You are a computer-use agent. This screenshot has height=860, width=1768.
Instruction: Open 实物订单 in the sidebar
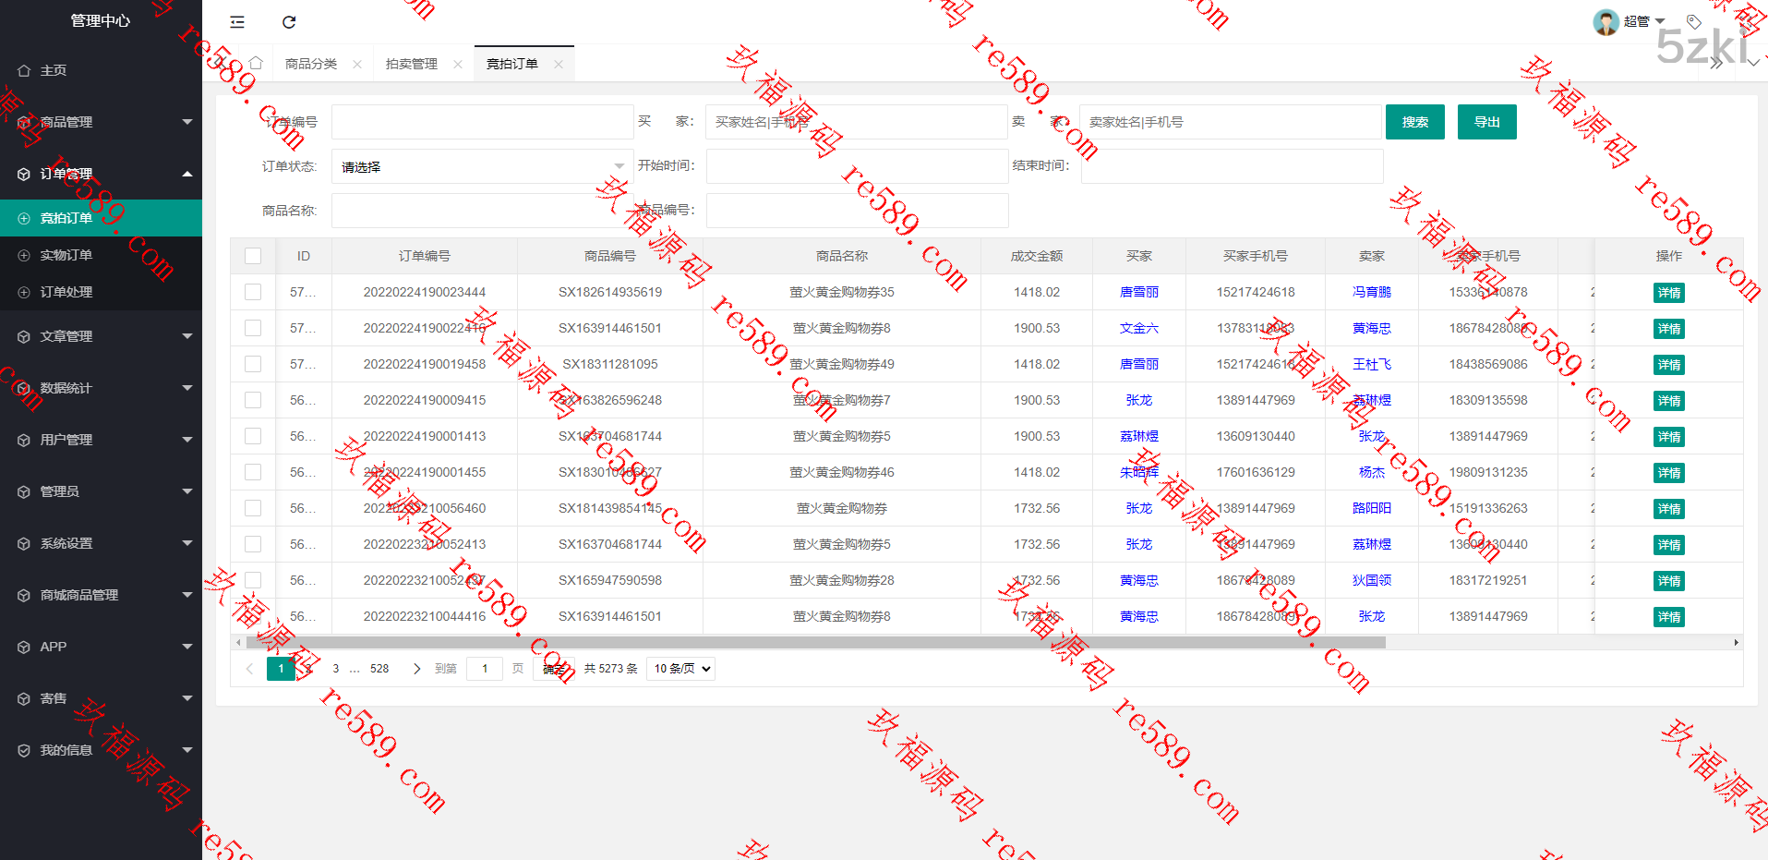[x=66, y=255]
